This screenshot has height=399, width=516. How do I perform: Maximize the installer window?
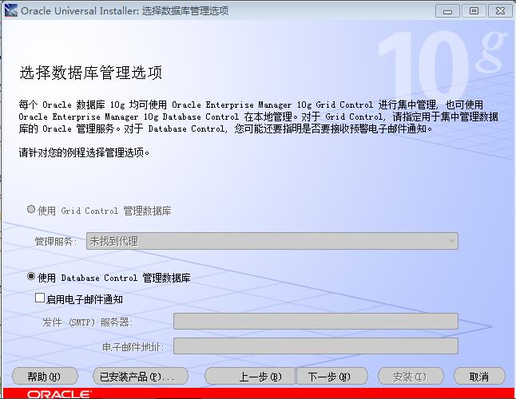[474, 11]
